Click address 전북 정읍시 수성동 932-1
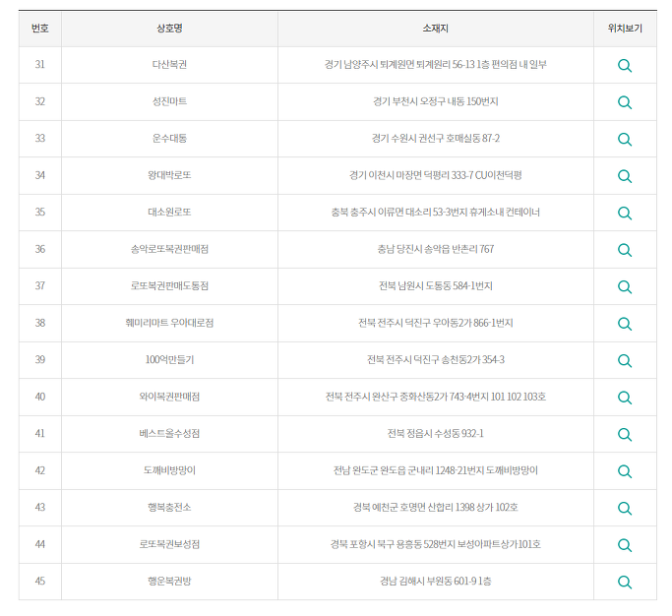 436,433
